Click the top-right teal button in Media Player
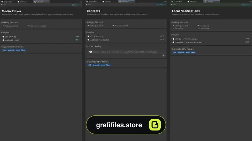 76,5
